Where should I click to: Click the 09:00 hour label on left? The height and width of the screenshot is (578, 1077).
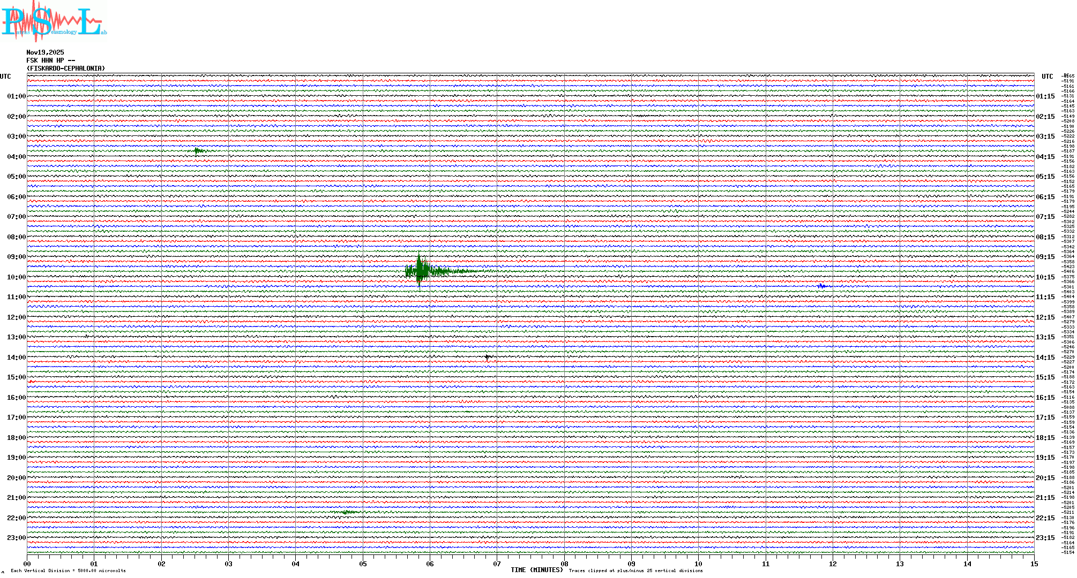point(16,257)
